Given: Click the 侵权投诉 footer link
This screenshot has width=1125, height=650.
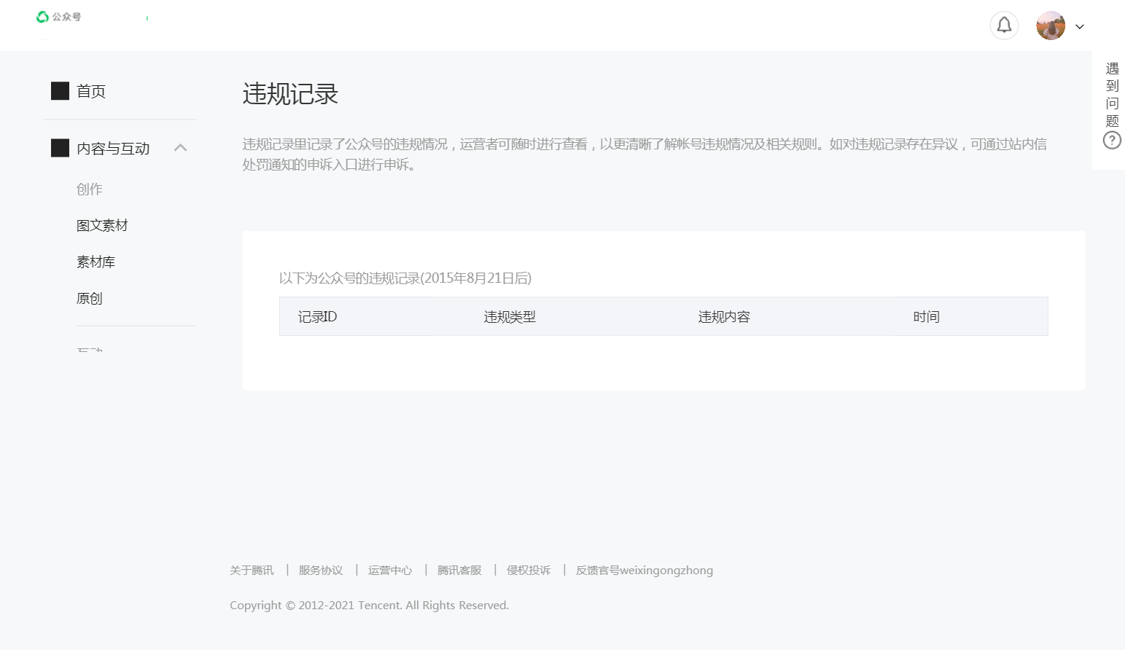Looking at the screenshot, I should (529, 571).
